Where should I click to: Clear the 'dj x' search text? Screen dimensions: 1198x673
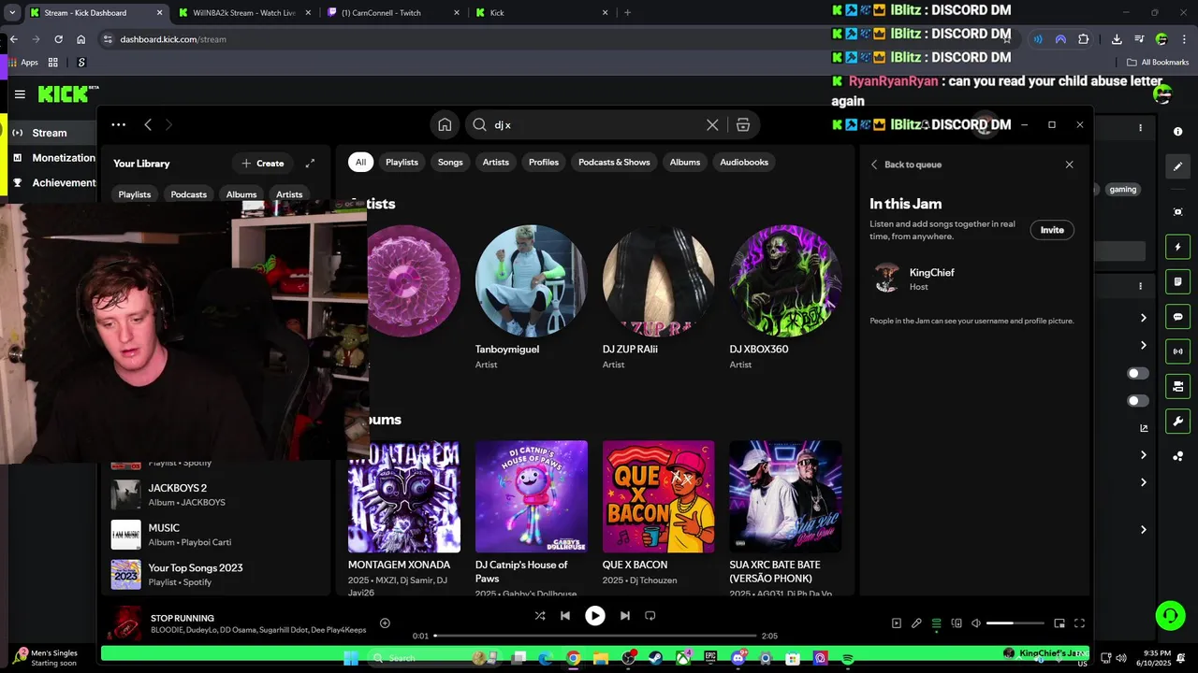tap(712, 125)
